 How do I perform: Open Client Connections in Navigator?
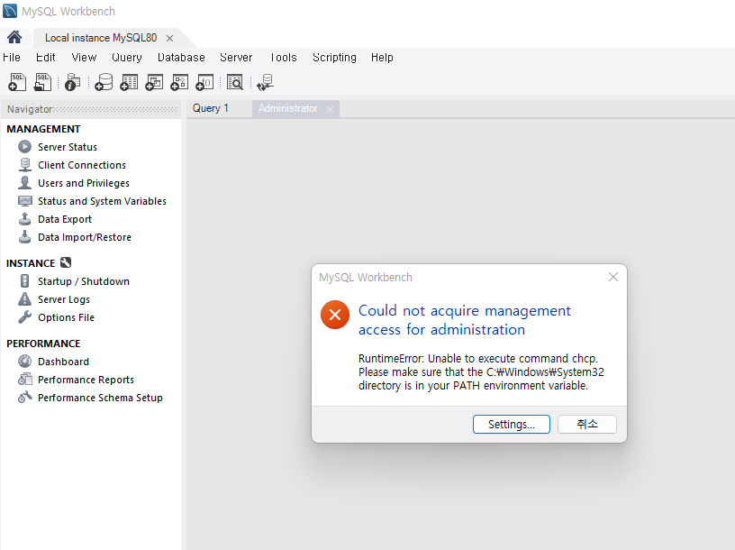coord(82,165)
